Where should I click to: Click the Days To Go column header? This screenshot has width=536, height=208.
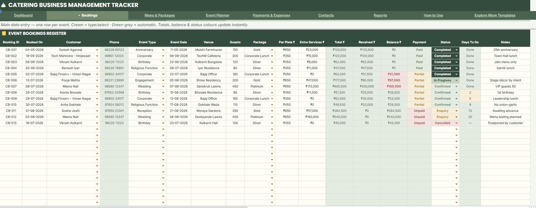pos(470,42)
